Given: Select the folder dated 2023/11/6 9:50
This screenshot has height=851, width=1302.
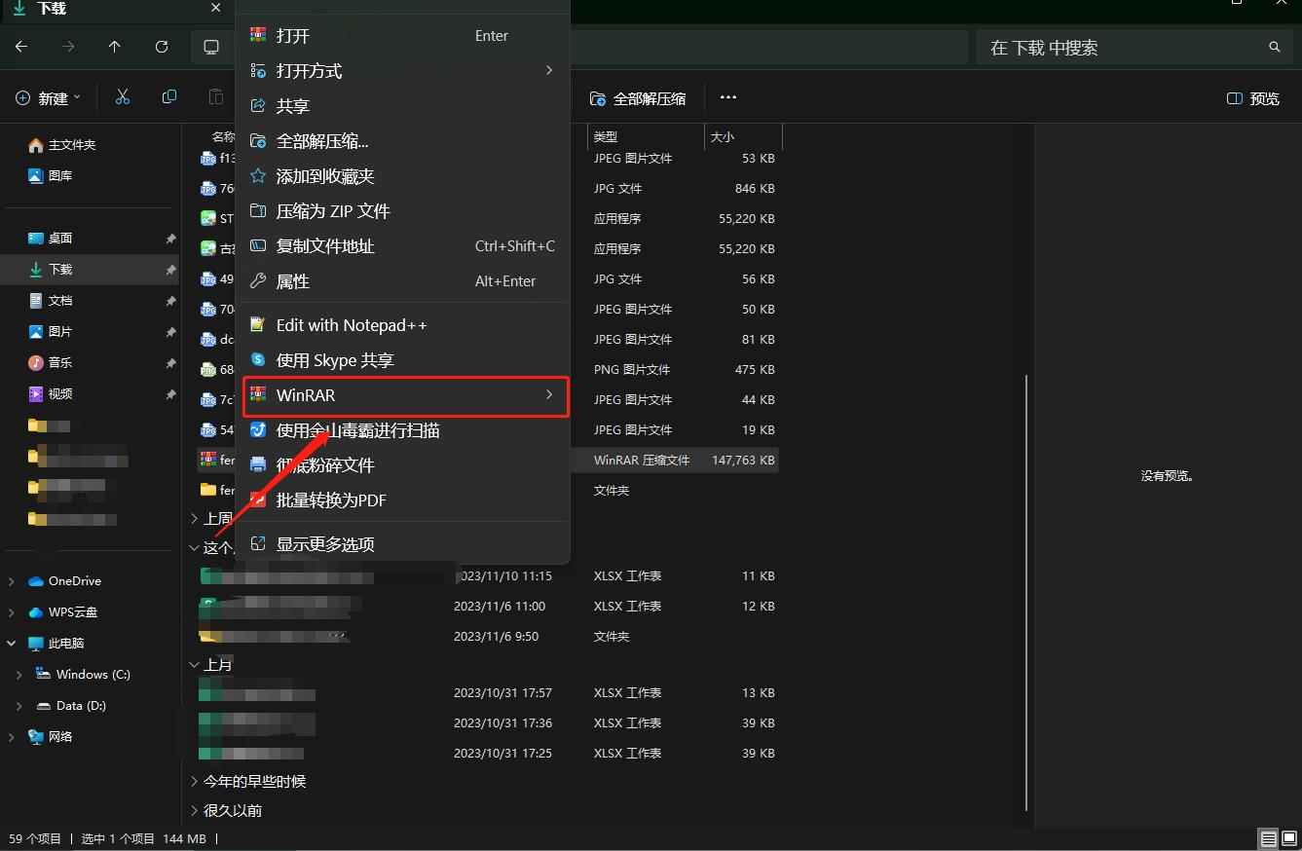Looking at the screenshot, I should pos(488,637).
